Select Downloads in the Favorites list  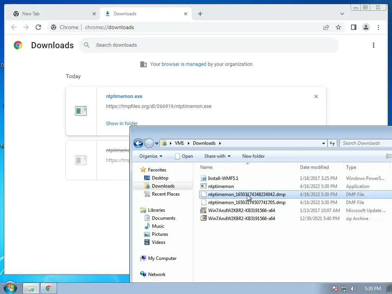tap(163, 186)
